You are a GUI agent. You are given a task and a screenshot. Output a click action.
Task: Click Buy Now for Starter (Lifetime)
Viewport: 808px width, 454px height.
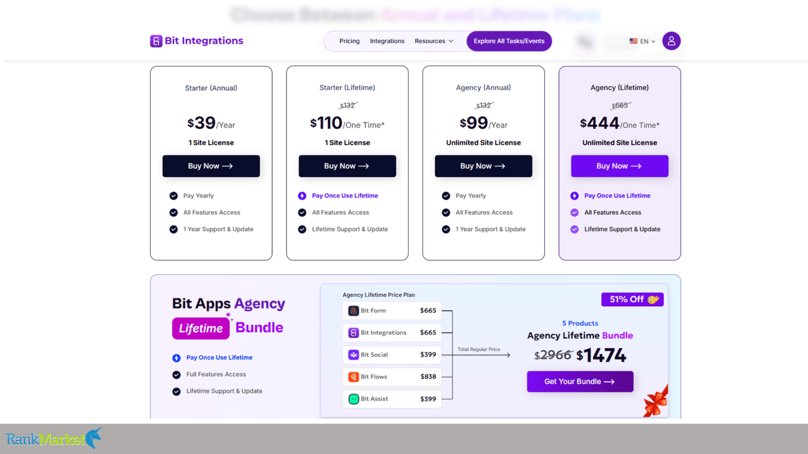click(347, 166)
